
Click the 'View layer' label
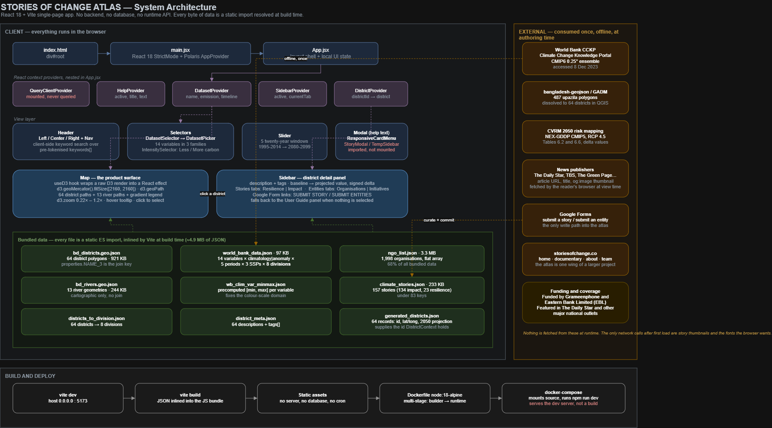point(25,119)
